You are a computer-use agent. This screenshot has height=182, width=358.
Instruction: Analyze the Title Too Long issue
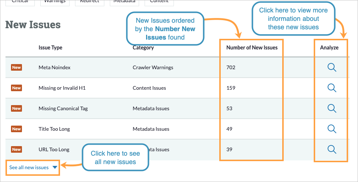pyautogui.click(x=332, y=129)
